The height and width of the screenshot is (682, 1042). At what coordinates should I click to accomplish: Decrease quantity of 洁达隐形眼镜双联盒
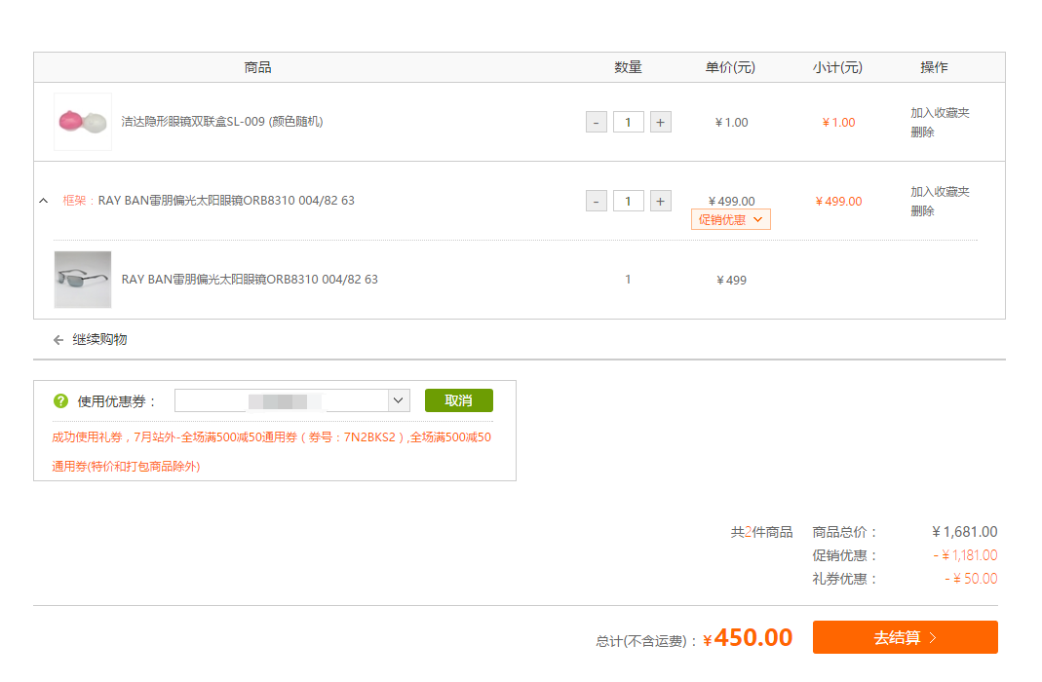597,122
